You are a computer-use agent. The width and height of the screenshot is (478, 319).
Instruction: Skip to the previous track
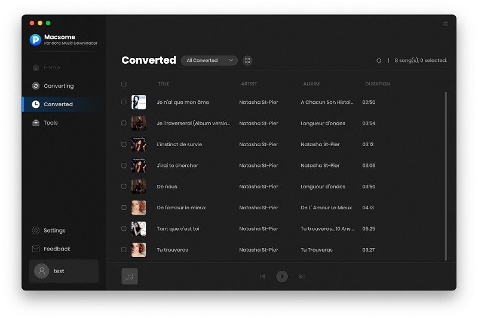click(262, 277)
